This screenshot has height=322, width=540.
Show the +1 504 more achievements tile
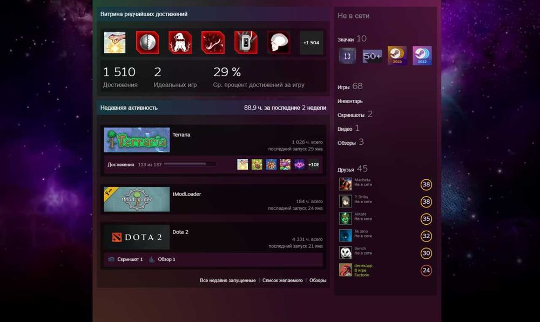tap(312, 43)
